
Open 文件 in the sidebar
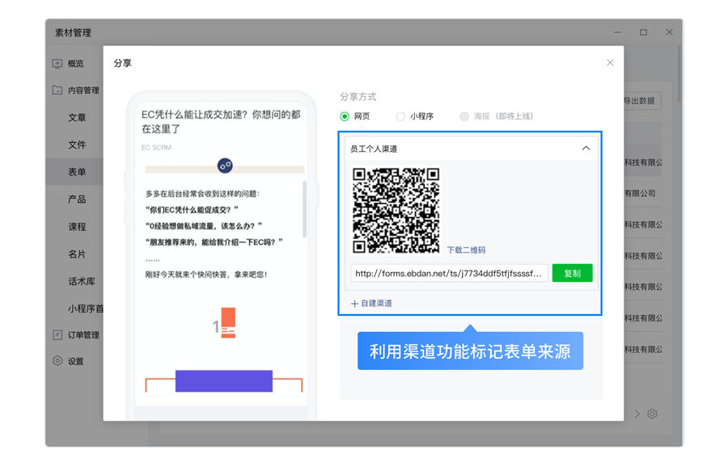point(77,145)
